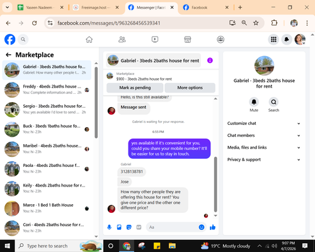The image size is (315, 252).
Task: Expand the Privacy & support section
Action: 264,159
